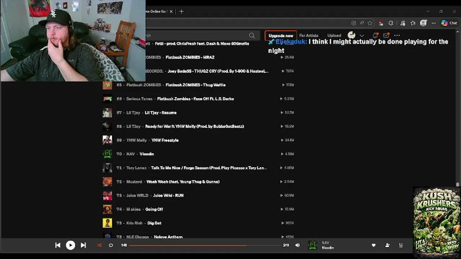
Task: Play track Flatbush ZOMBiES - MRAZ
Action: tap(190, 58)
